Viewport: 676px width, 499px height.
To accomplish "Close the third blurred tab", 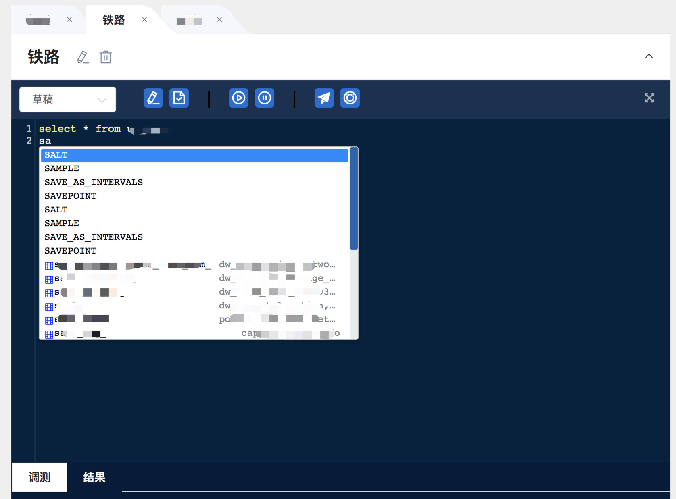I will 219,19.
